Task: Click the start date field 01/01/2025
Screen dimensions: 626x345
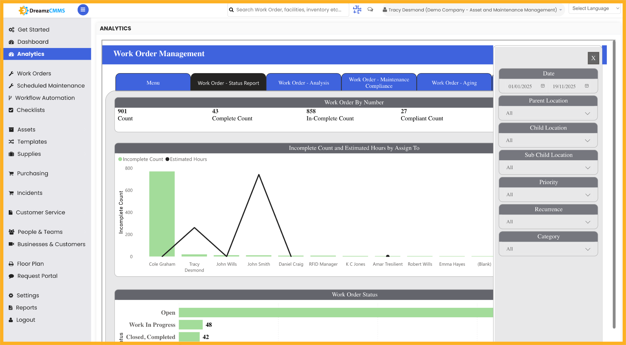Action: coord(520,86)
